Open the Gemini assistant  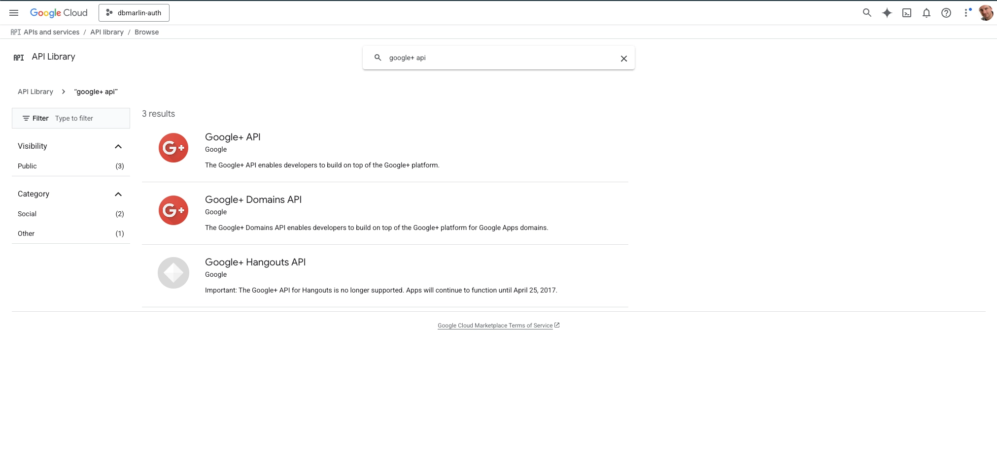[x=887, y=12]
